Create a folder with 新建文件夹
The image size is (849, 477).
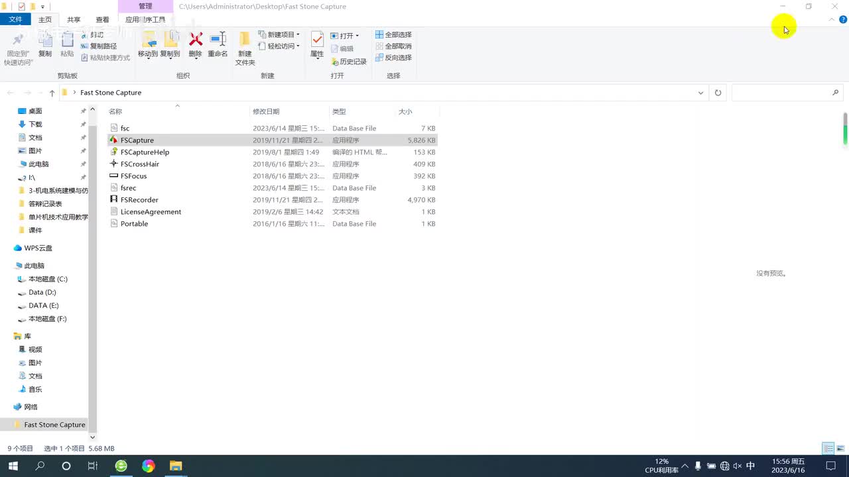pyautogui.click(x=245, y=48)
